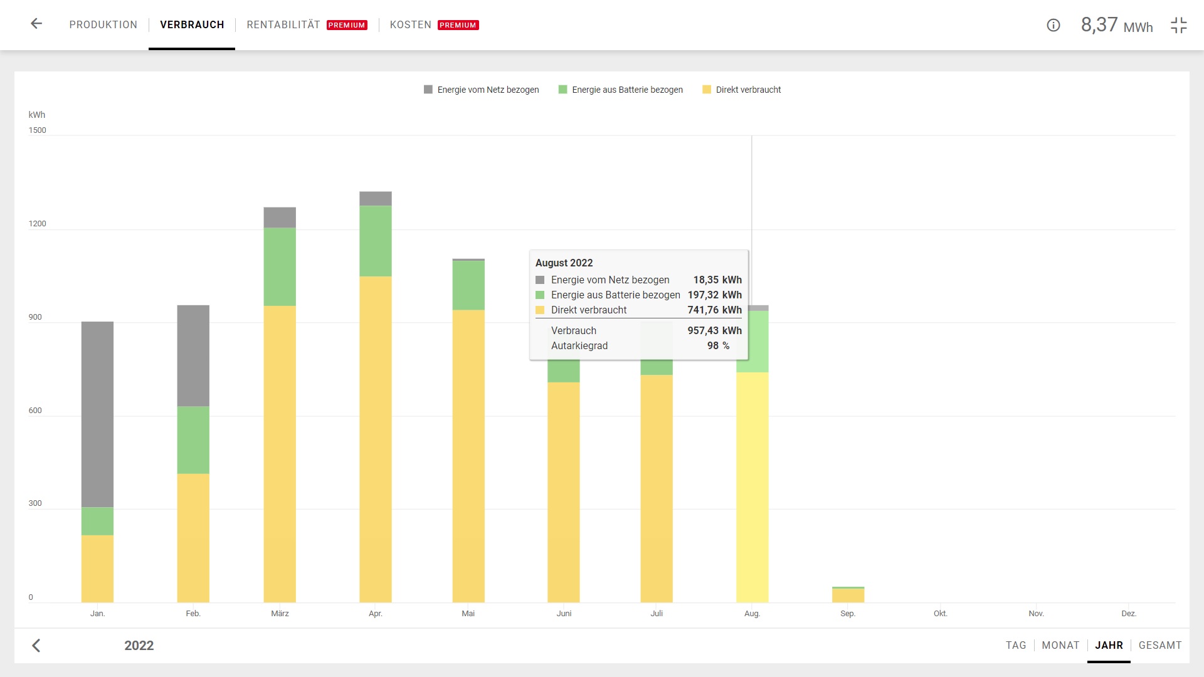Select the TAG time range

[x=1016, y=645]
